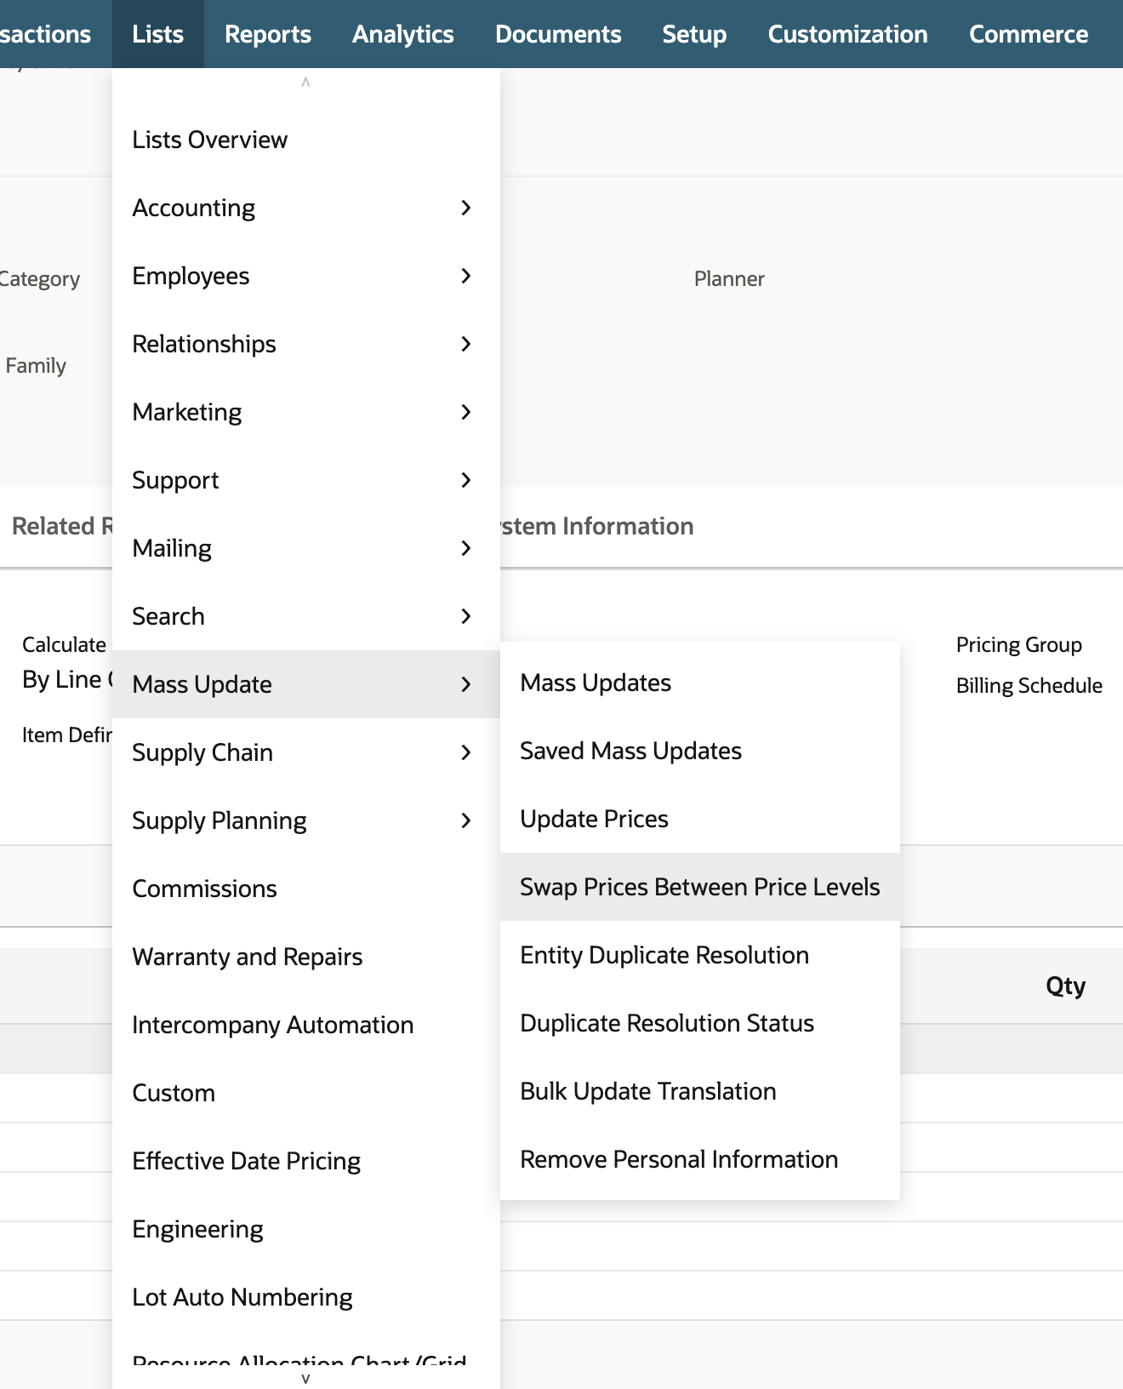
Task: Click the Pricing Group field label
Action: coord(1019,644)
